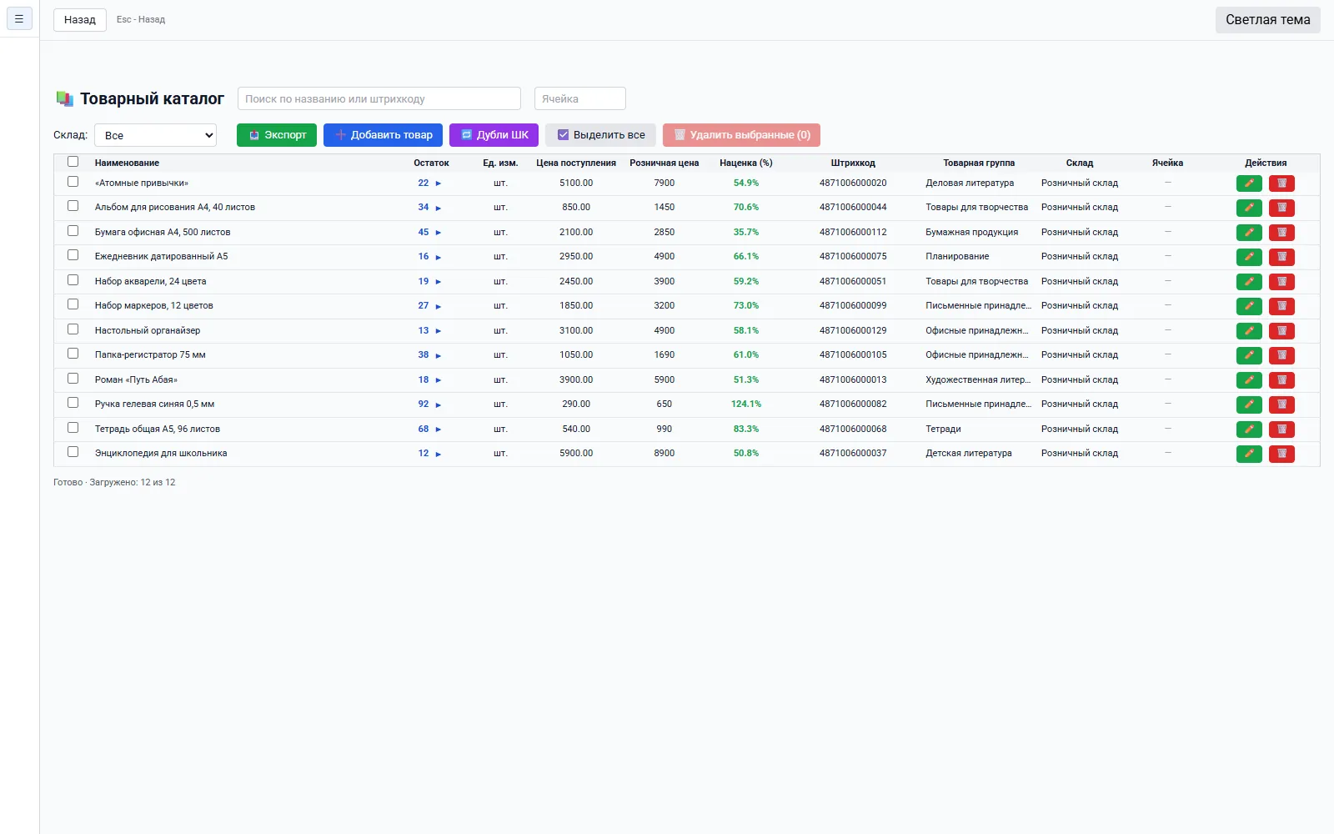Open the hamburger sidebar menu
Viewport: 1334px width, 834px height.
(19, 18)
